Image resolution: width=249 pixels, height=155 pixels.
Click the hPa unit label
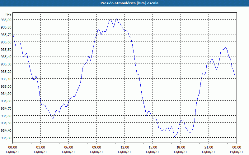(x=8, y=14)
